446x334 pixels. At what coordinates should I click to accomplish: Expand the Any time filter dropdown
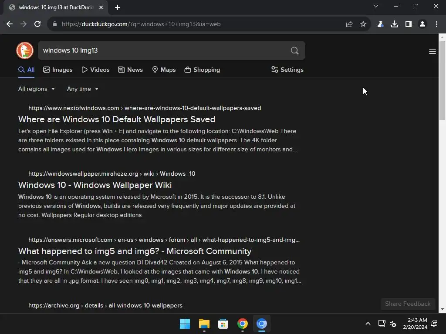pyautogui.click(x=83, y=89)
